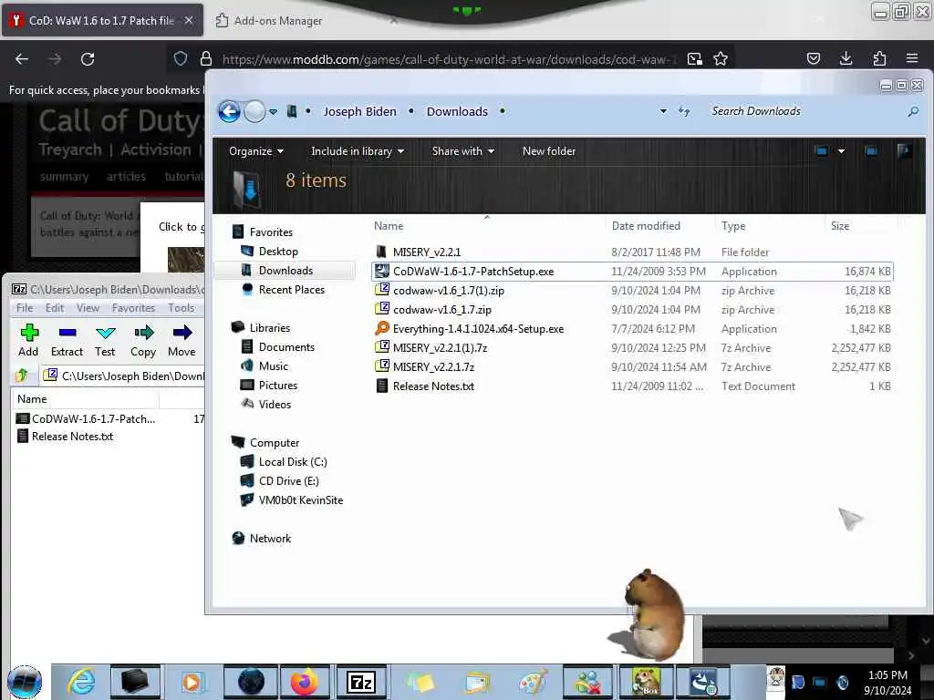Image resolution: width=934 pixels, height=700 pixels.
Task: Open the Documents library
Action: tap(285, 347)
